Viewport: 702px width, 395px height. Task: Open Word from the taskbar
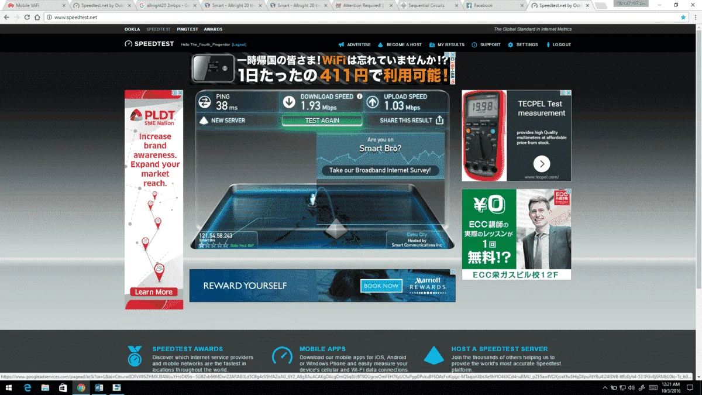[x=99, y=388]
